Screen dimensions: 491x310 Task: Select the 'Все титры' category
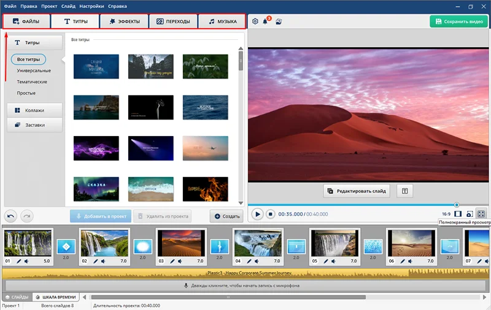point(29,59)
